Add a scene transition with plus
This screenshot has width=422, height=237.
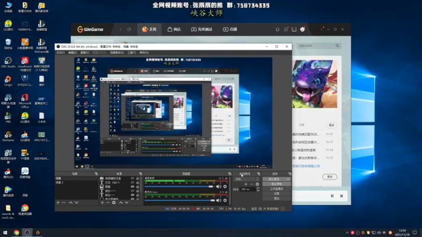pyautogui.click(x=246, y=184)
